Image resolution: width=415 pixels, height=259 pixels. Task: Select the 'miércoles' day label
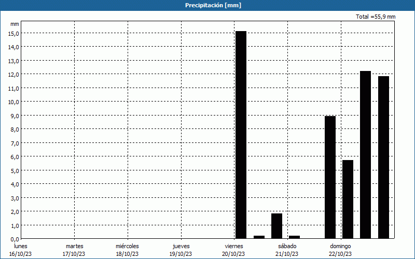pos(127,246)
